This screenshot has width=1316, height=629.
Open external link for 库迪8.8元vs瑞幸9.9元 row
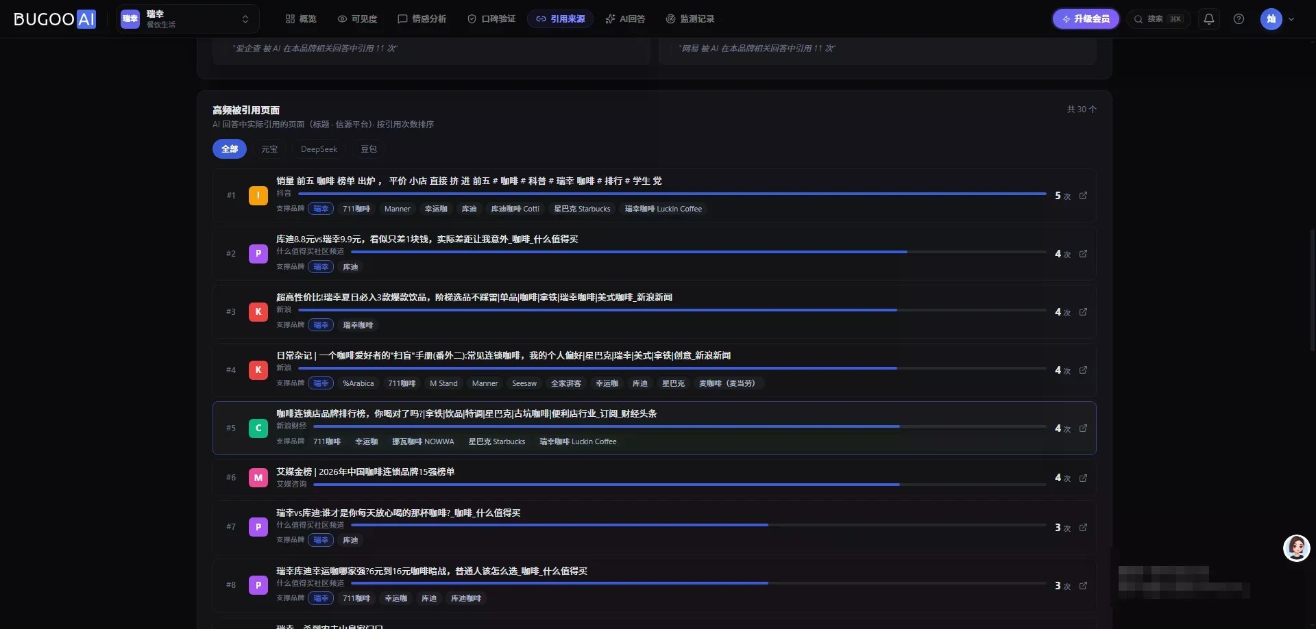[1083, 254]
